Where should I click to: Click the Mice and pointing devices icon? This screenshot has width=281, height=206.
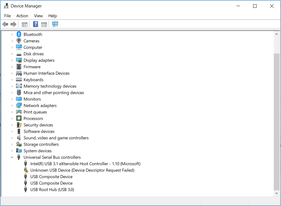[19, 93]
